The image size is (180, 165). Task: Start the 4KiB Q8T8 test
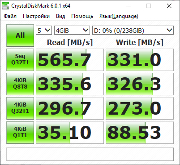[20, 84]
